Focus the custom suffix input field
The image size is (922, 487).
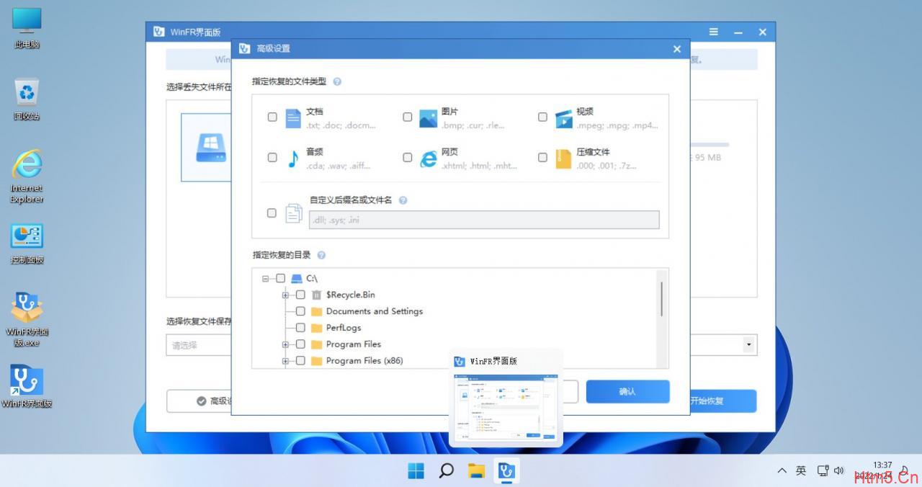click(x=484, y=220)
